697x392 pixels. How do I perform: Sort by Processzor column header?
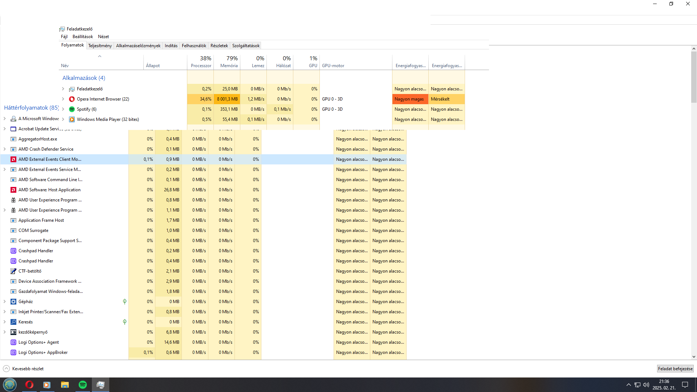coord(200,62)
